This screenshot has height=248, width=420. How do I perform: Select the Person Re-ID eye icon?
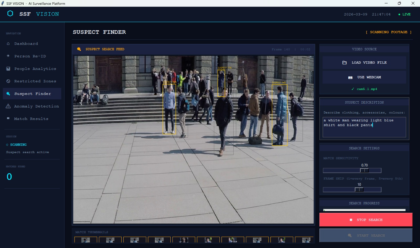[x=8, y=56]
